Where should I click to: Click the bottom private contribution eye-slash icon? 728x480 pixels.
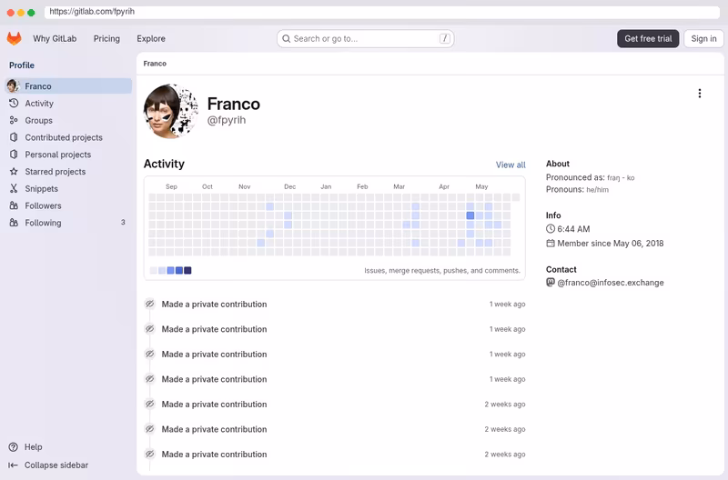point(149,454)
